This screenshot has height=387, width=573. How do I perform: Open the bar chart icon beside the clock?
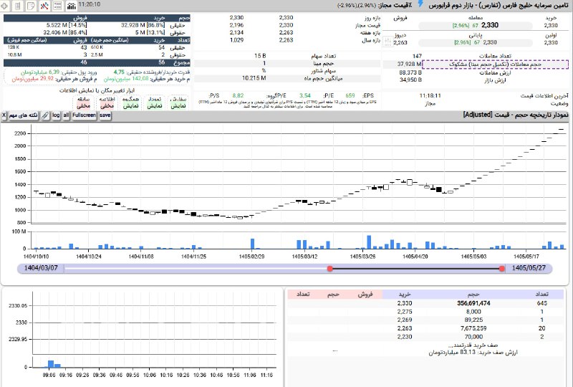(x=71, y=6)
